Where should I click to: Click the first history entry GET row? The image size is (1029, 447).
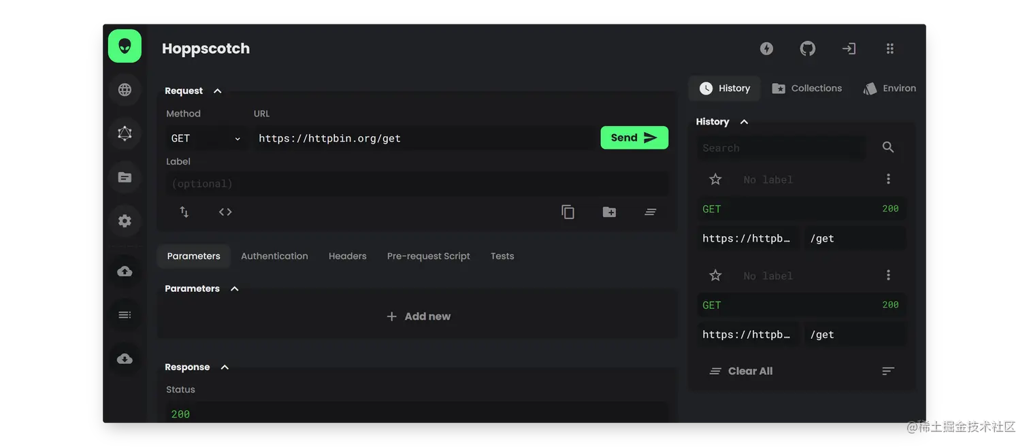pyautogui.click(x=801, y=209)
